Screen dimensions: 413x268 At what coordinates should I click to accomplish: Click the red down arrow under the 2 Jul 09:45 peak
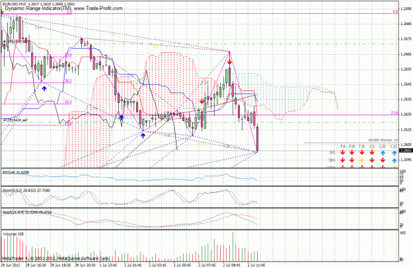229,62
